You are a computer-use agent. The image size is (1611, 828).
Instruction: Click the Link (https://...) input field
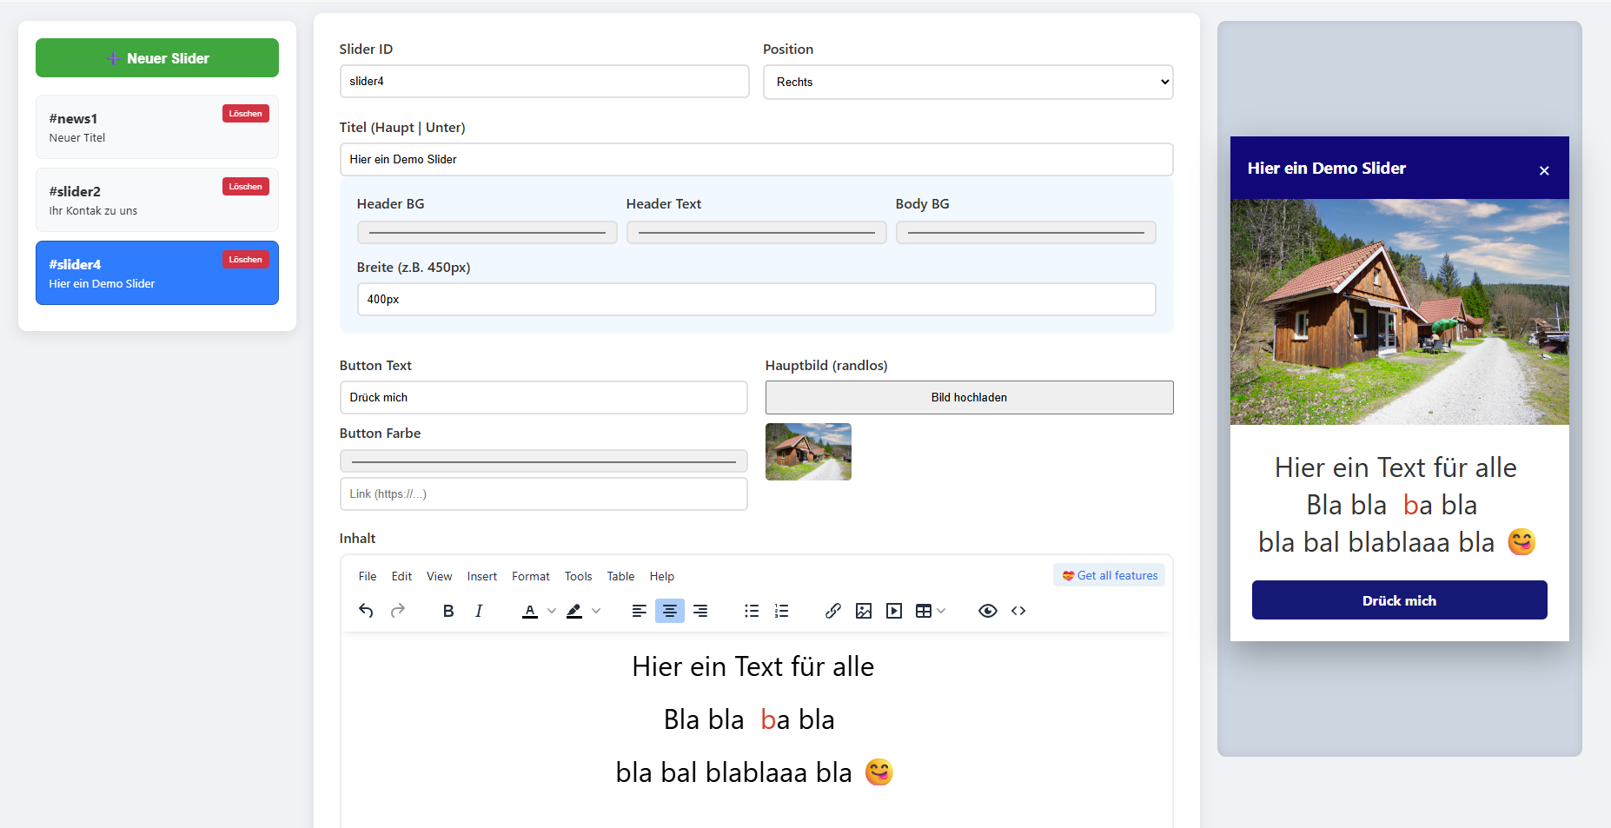point(543,493)
